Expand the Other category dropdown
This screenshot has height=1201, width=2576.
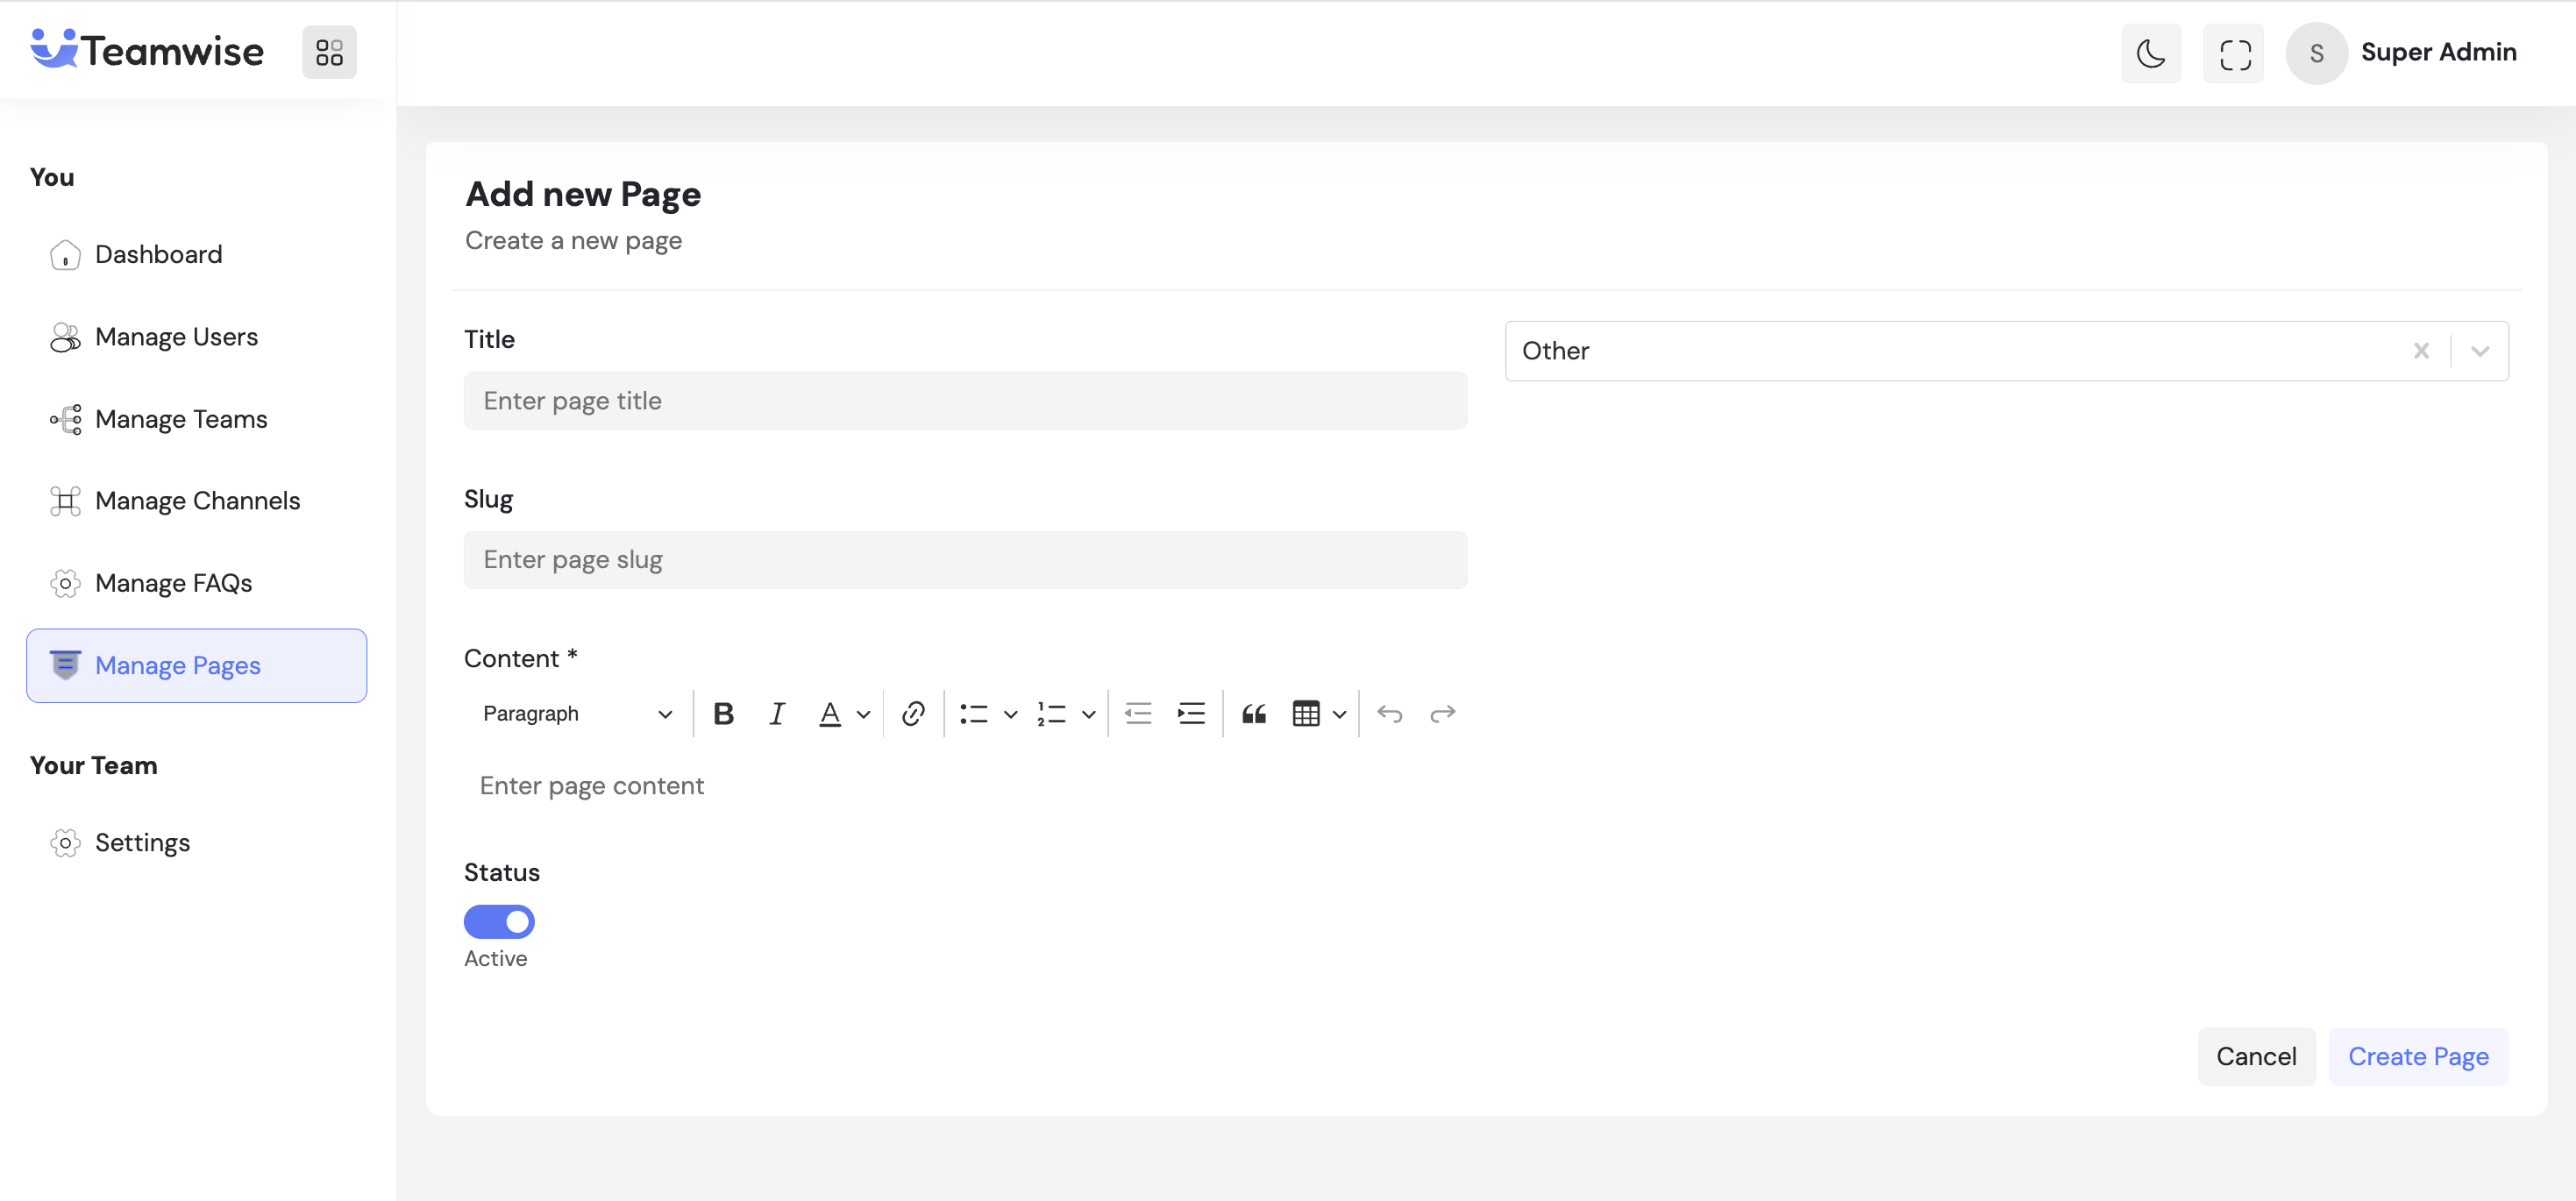click(2479, 351)
